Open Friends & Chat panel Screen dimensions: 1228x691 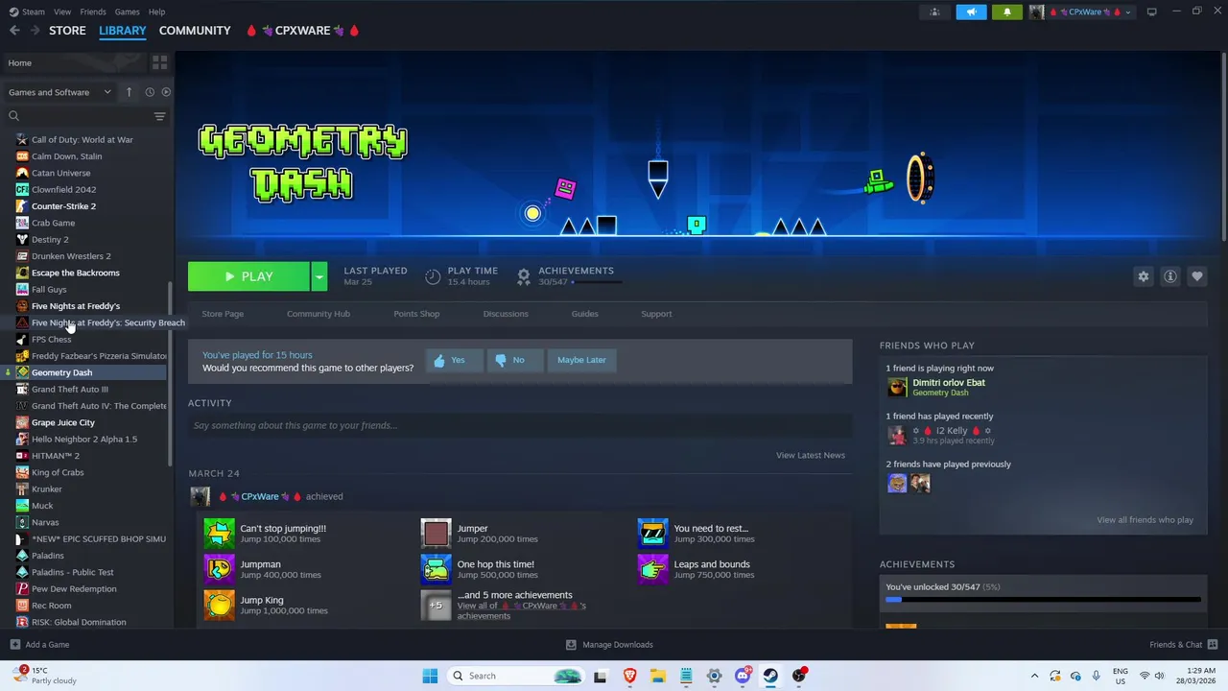coord(1184,645)
